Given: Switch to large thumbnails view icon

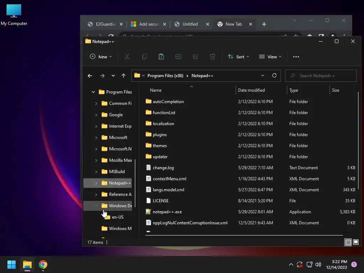Looking at the screenshot, I should click(355, 242).
